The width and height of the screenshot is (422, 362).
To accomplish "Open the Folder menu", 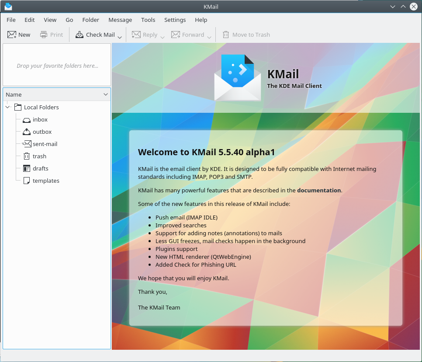I will coord(91,20).
